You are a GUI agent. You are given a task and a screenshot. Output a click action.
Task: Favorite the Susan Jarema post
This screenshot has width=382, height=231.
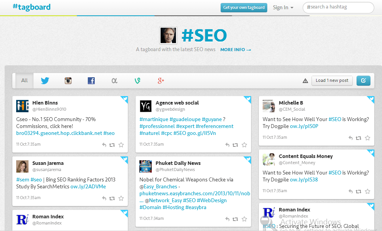tap(121, 198)
